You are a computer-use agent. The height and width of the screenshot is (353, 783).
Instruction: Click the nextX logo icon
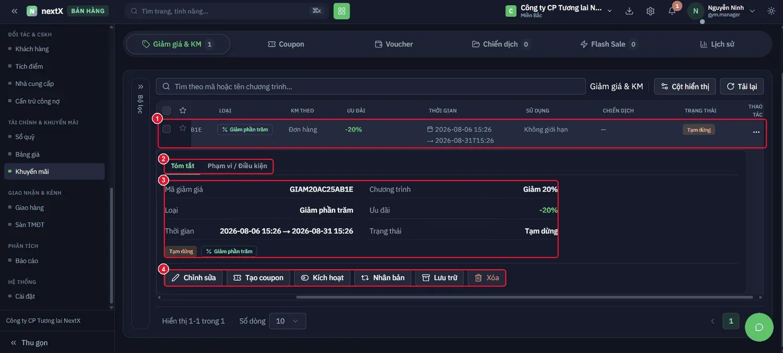[x=32, y=11]
